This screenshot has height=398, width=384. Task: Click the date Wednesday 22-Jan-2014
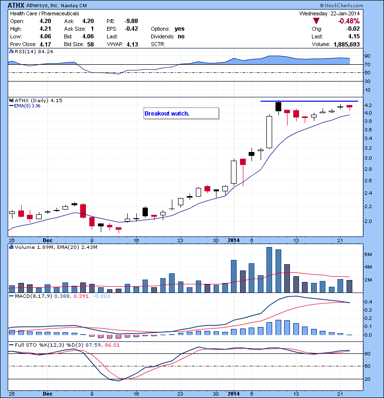pos(329,13)
